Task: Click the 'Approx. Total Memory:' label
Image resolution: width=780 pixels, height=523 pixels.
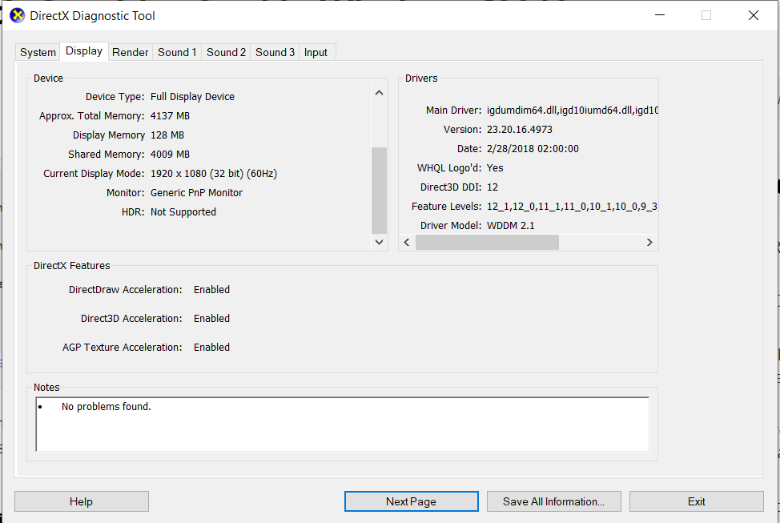Action: tap(92, 116)
